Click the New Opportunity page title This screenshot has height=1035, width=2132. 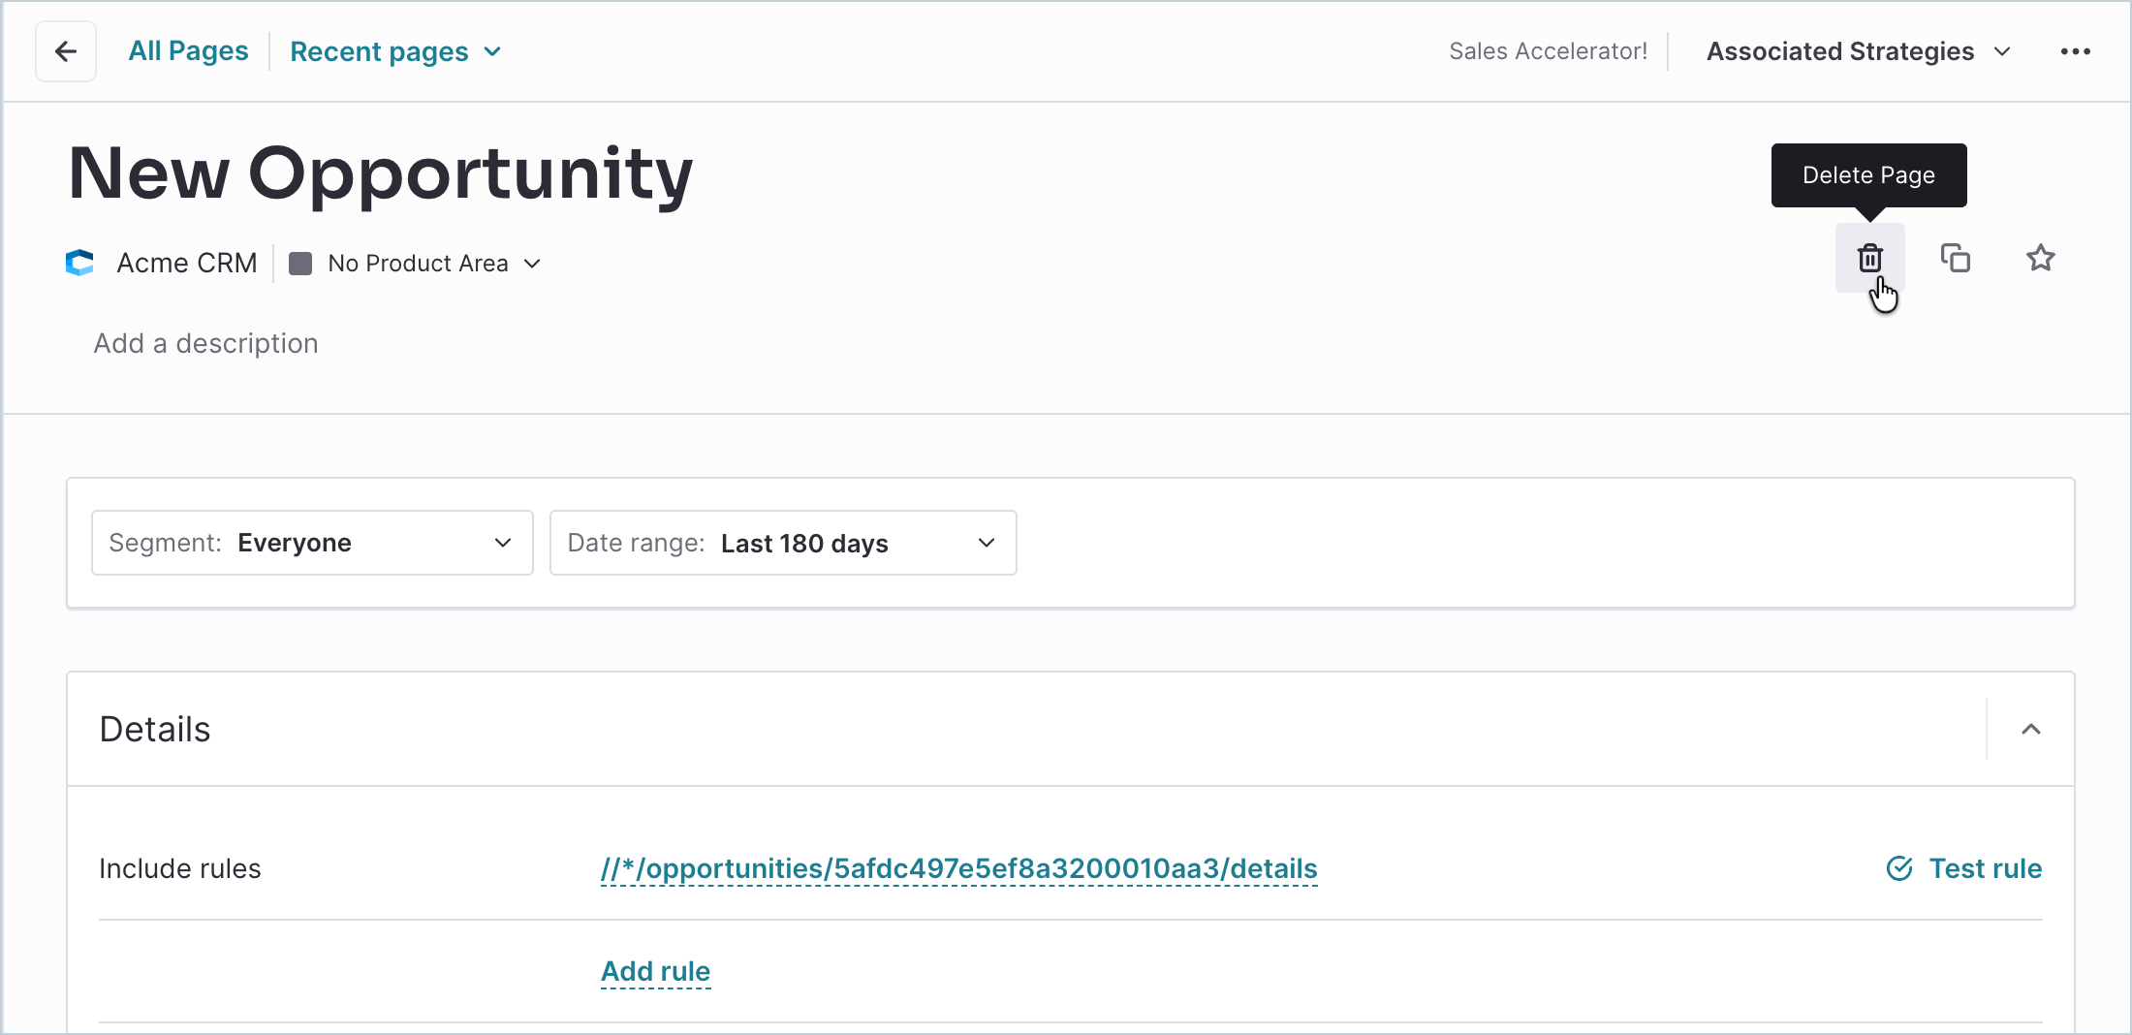click(x=381, y=173)
